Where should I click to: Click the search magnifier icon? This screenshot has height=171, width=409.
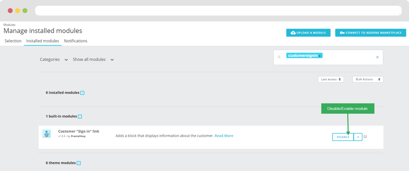[279, 57]
